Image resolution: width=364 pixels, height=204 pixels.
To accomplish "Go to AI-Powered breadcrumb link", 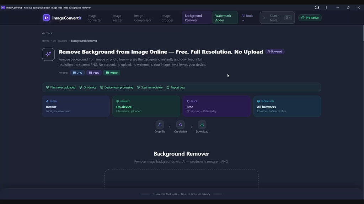I will [x=60, y=41].
